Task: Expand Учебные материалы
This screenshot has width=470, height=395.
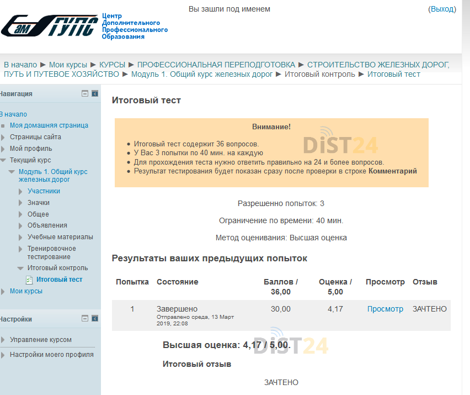Action: pos(21,236)
